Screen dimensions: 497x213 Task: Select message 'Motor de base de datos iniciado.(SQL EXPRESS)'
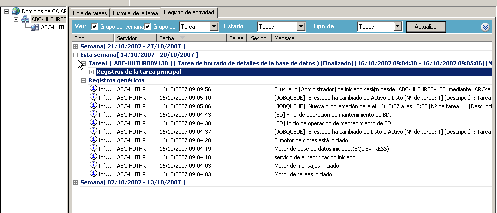click(x=331, y=149)
